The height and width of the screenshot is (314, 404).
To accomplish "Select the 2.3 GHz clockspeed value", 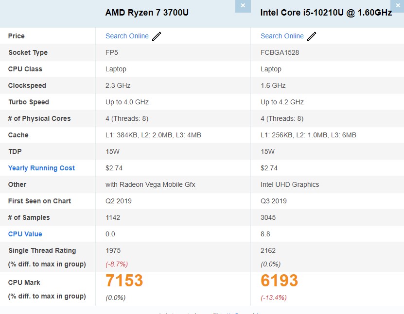I will click(x=118, y=85).
